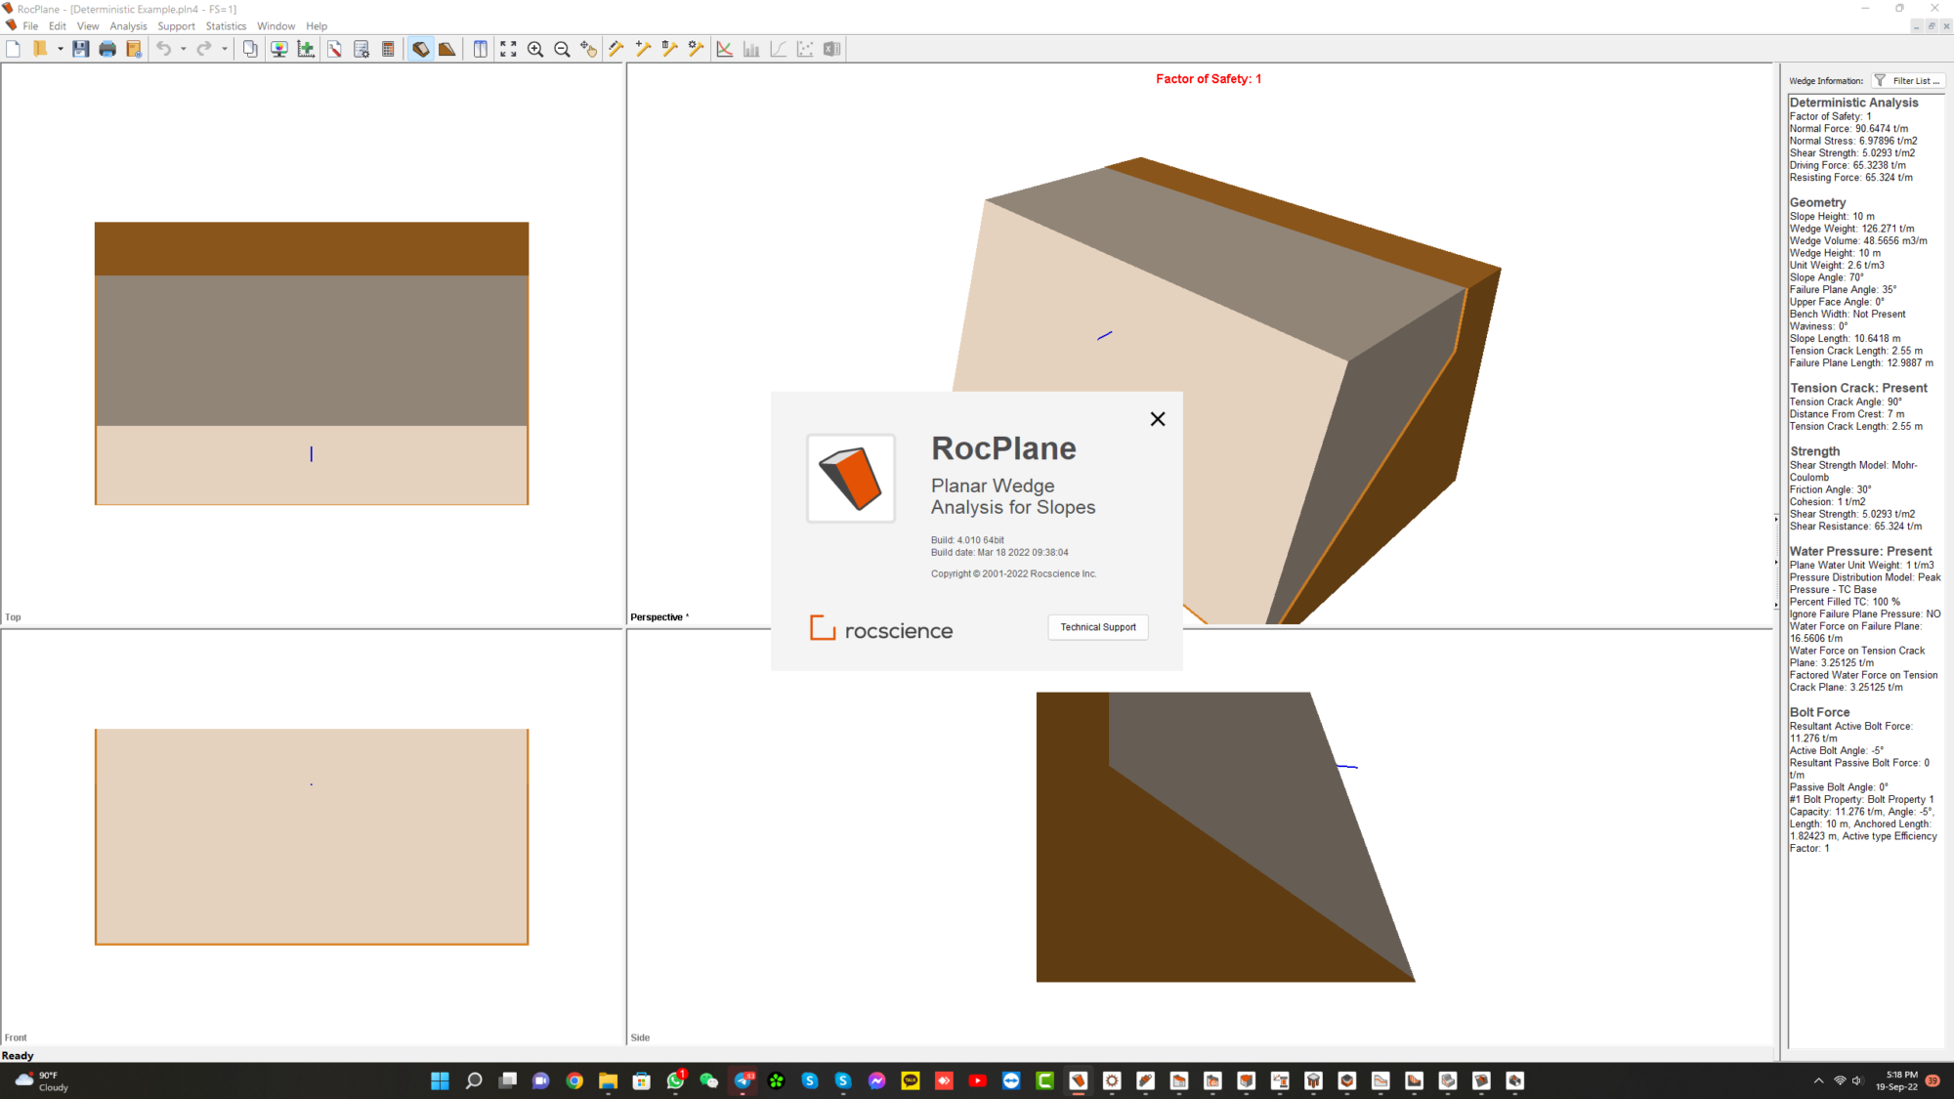Screen dimensions: 1954x1099
Task: Click the Zoom Out magnifier
Action: [x=562, y=49]
